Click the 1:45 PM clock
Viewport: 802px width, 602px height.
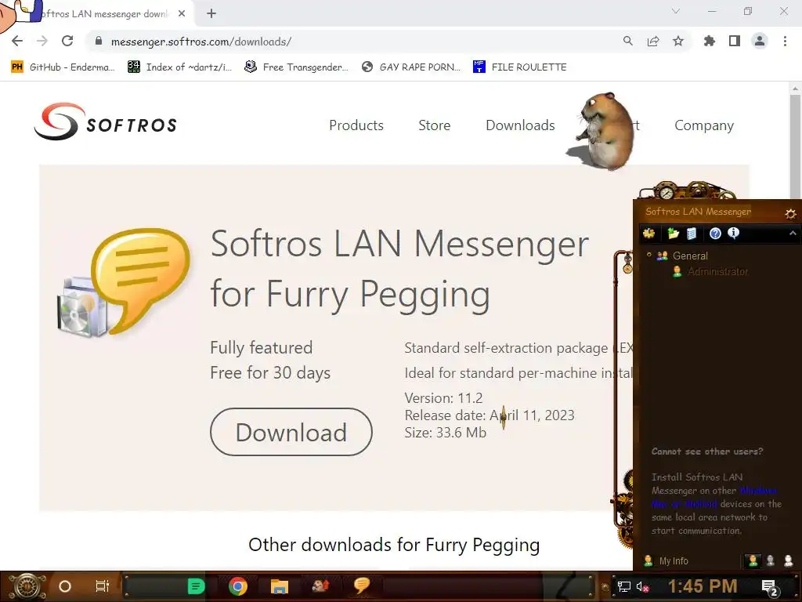coord(703,586)
